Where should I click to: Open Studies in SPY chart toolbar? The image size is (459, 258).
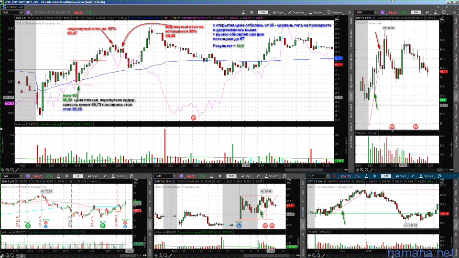[x=426, y=176]
